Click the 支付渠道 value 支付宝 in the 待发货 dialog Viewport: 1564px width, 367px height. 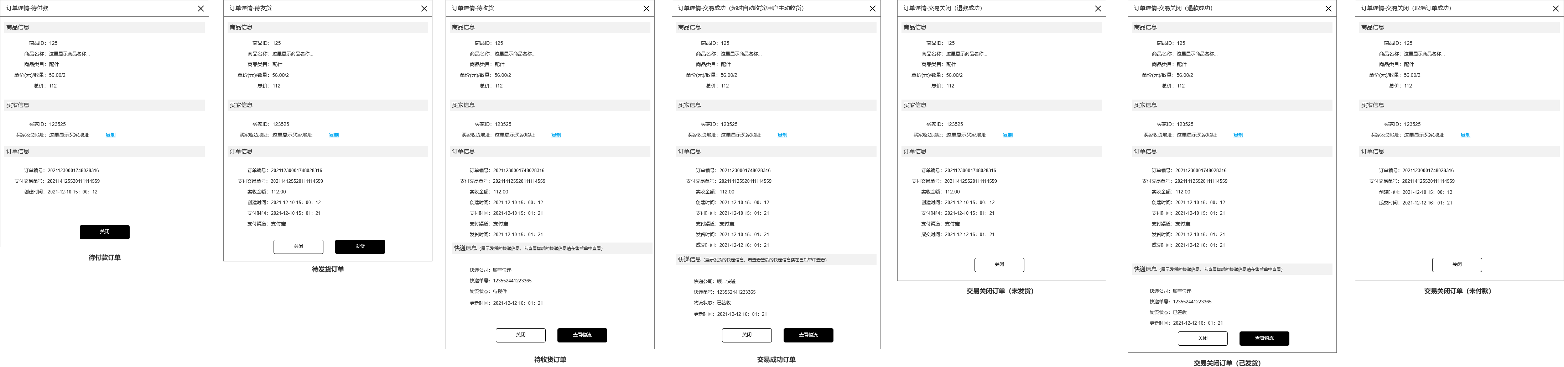click(x=279, y=224)
